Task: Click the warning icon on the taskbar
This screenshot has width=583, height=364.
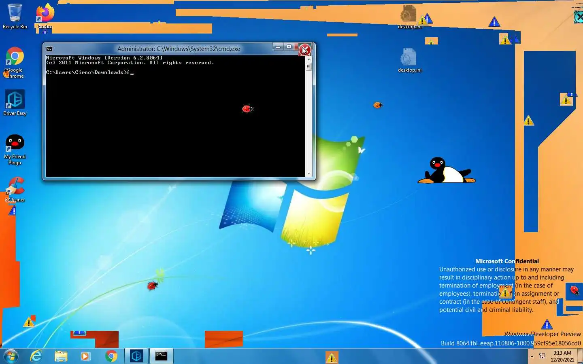Action: pos(332,357)
